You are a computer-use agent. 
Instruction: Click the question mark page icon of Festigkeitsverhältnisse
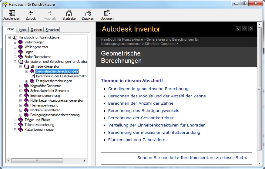point(33,76)
